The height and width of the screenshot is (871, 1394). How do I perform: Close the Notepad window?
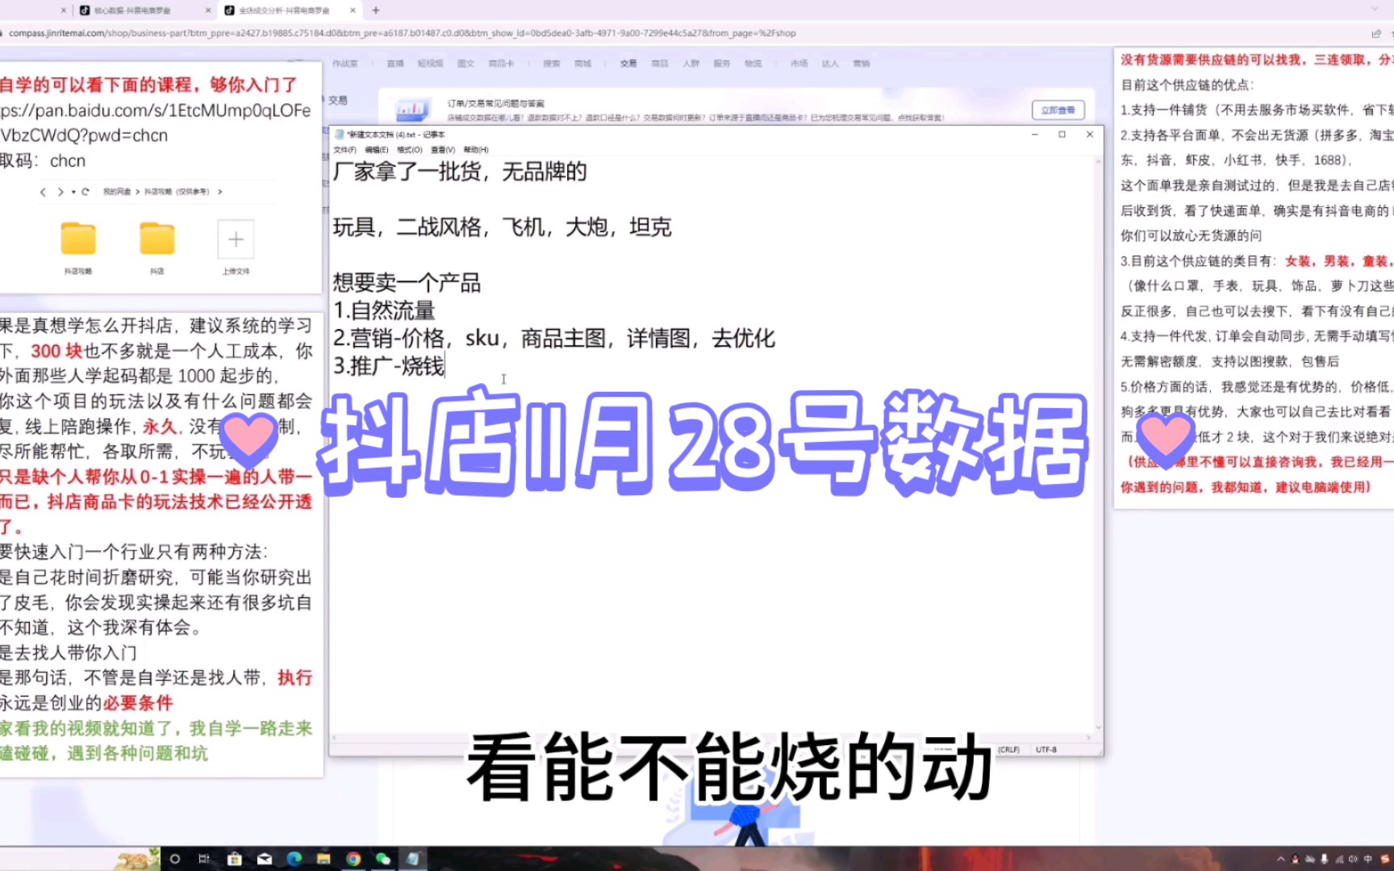pyautogui.click(x=1090, y=135)
